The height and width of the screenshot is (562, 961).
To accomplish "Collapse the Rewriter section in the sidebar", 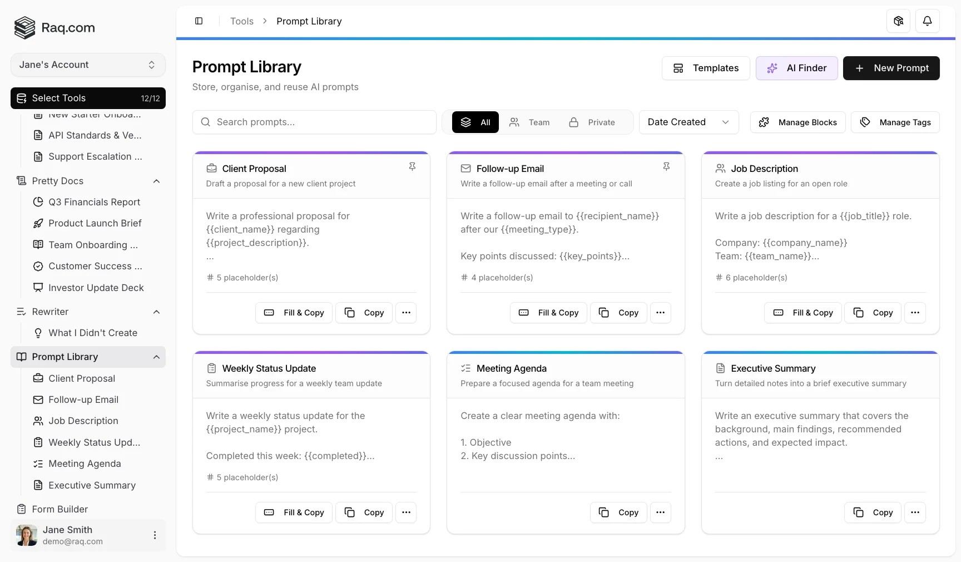I will pyautogui.click(x=156, y=312).
